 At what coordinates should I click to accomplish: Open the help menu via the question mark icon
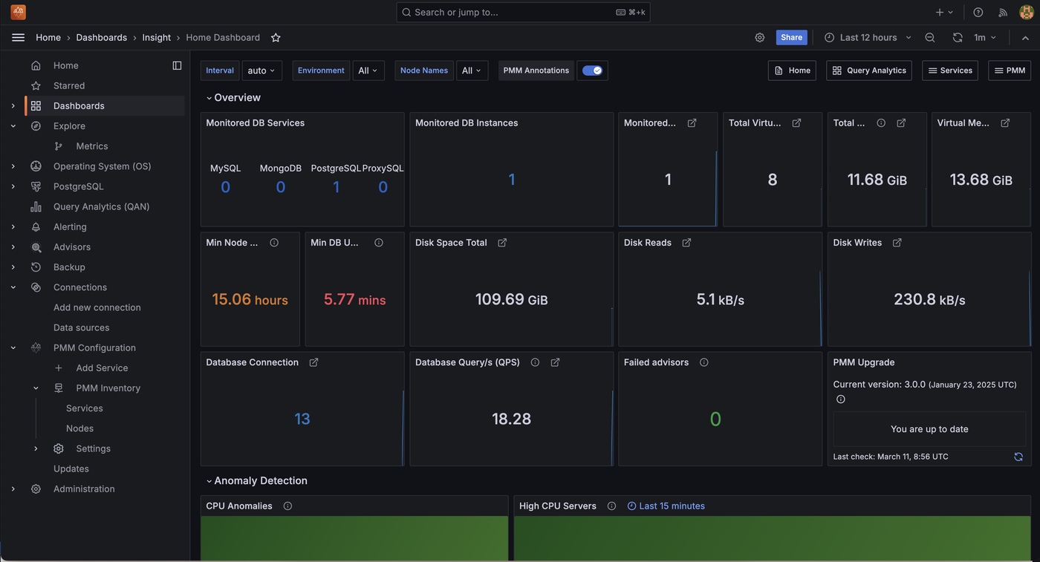coord(978,12)
